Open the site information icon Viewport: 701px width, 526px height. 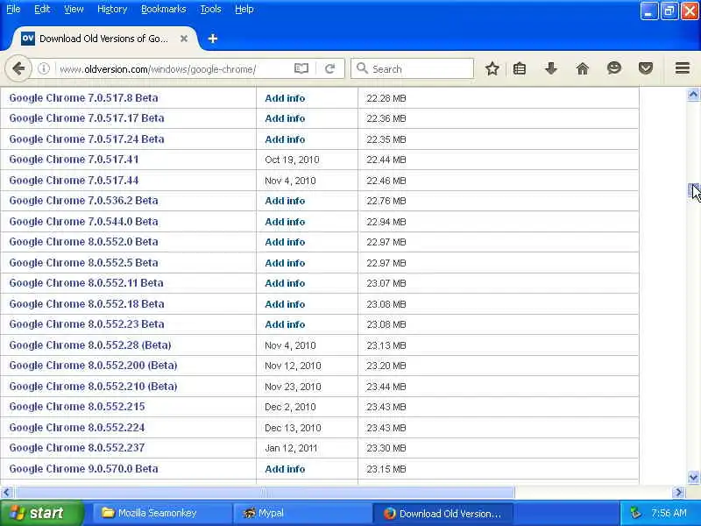point(43,69)
